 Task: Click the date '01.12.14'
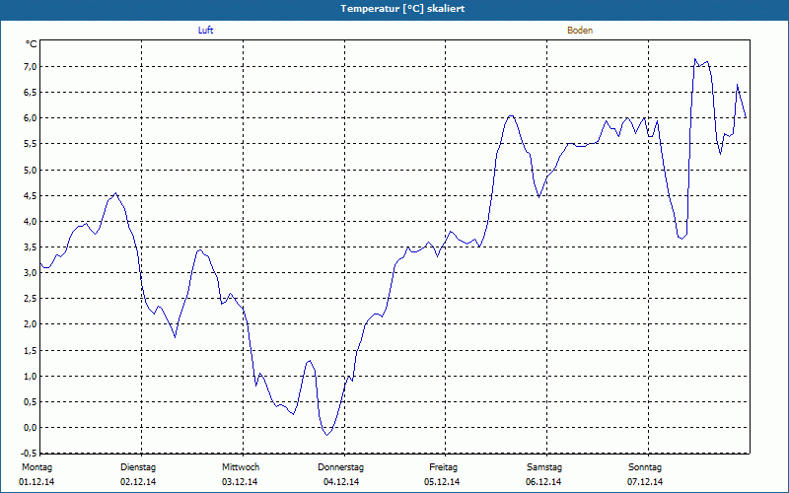click(36, 482)
